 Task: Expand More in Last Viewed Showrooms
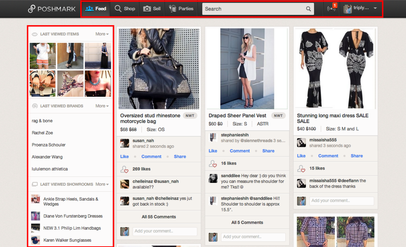(102, 184)
